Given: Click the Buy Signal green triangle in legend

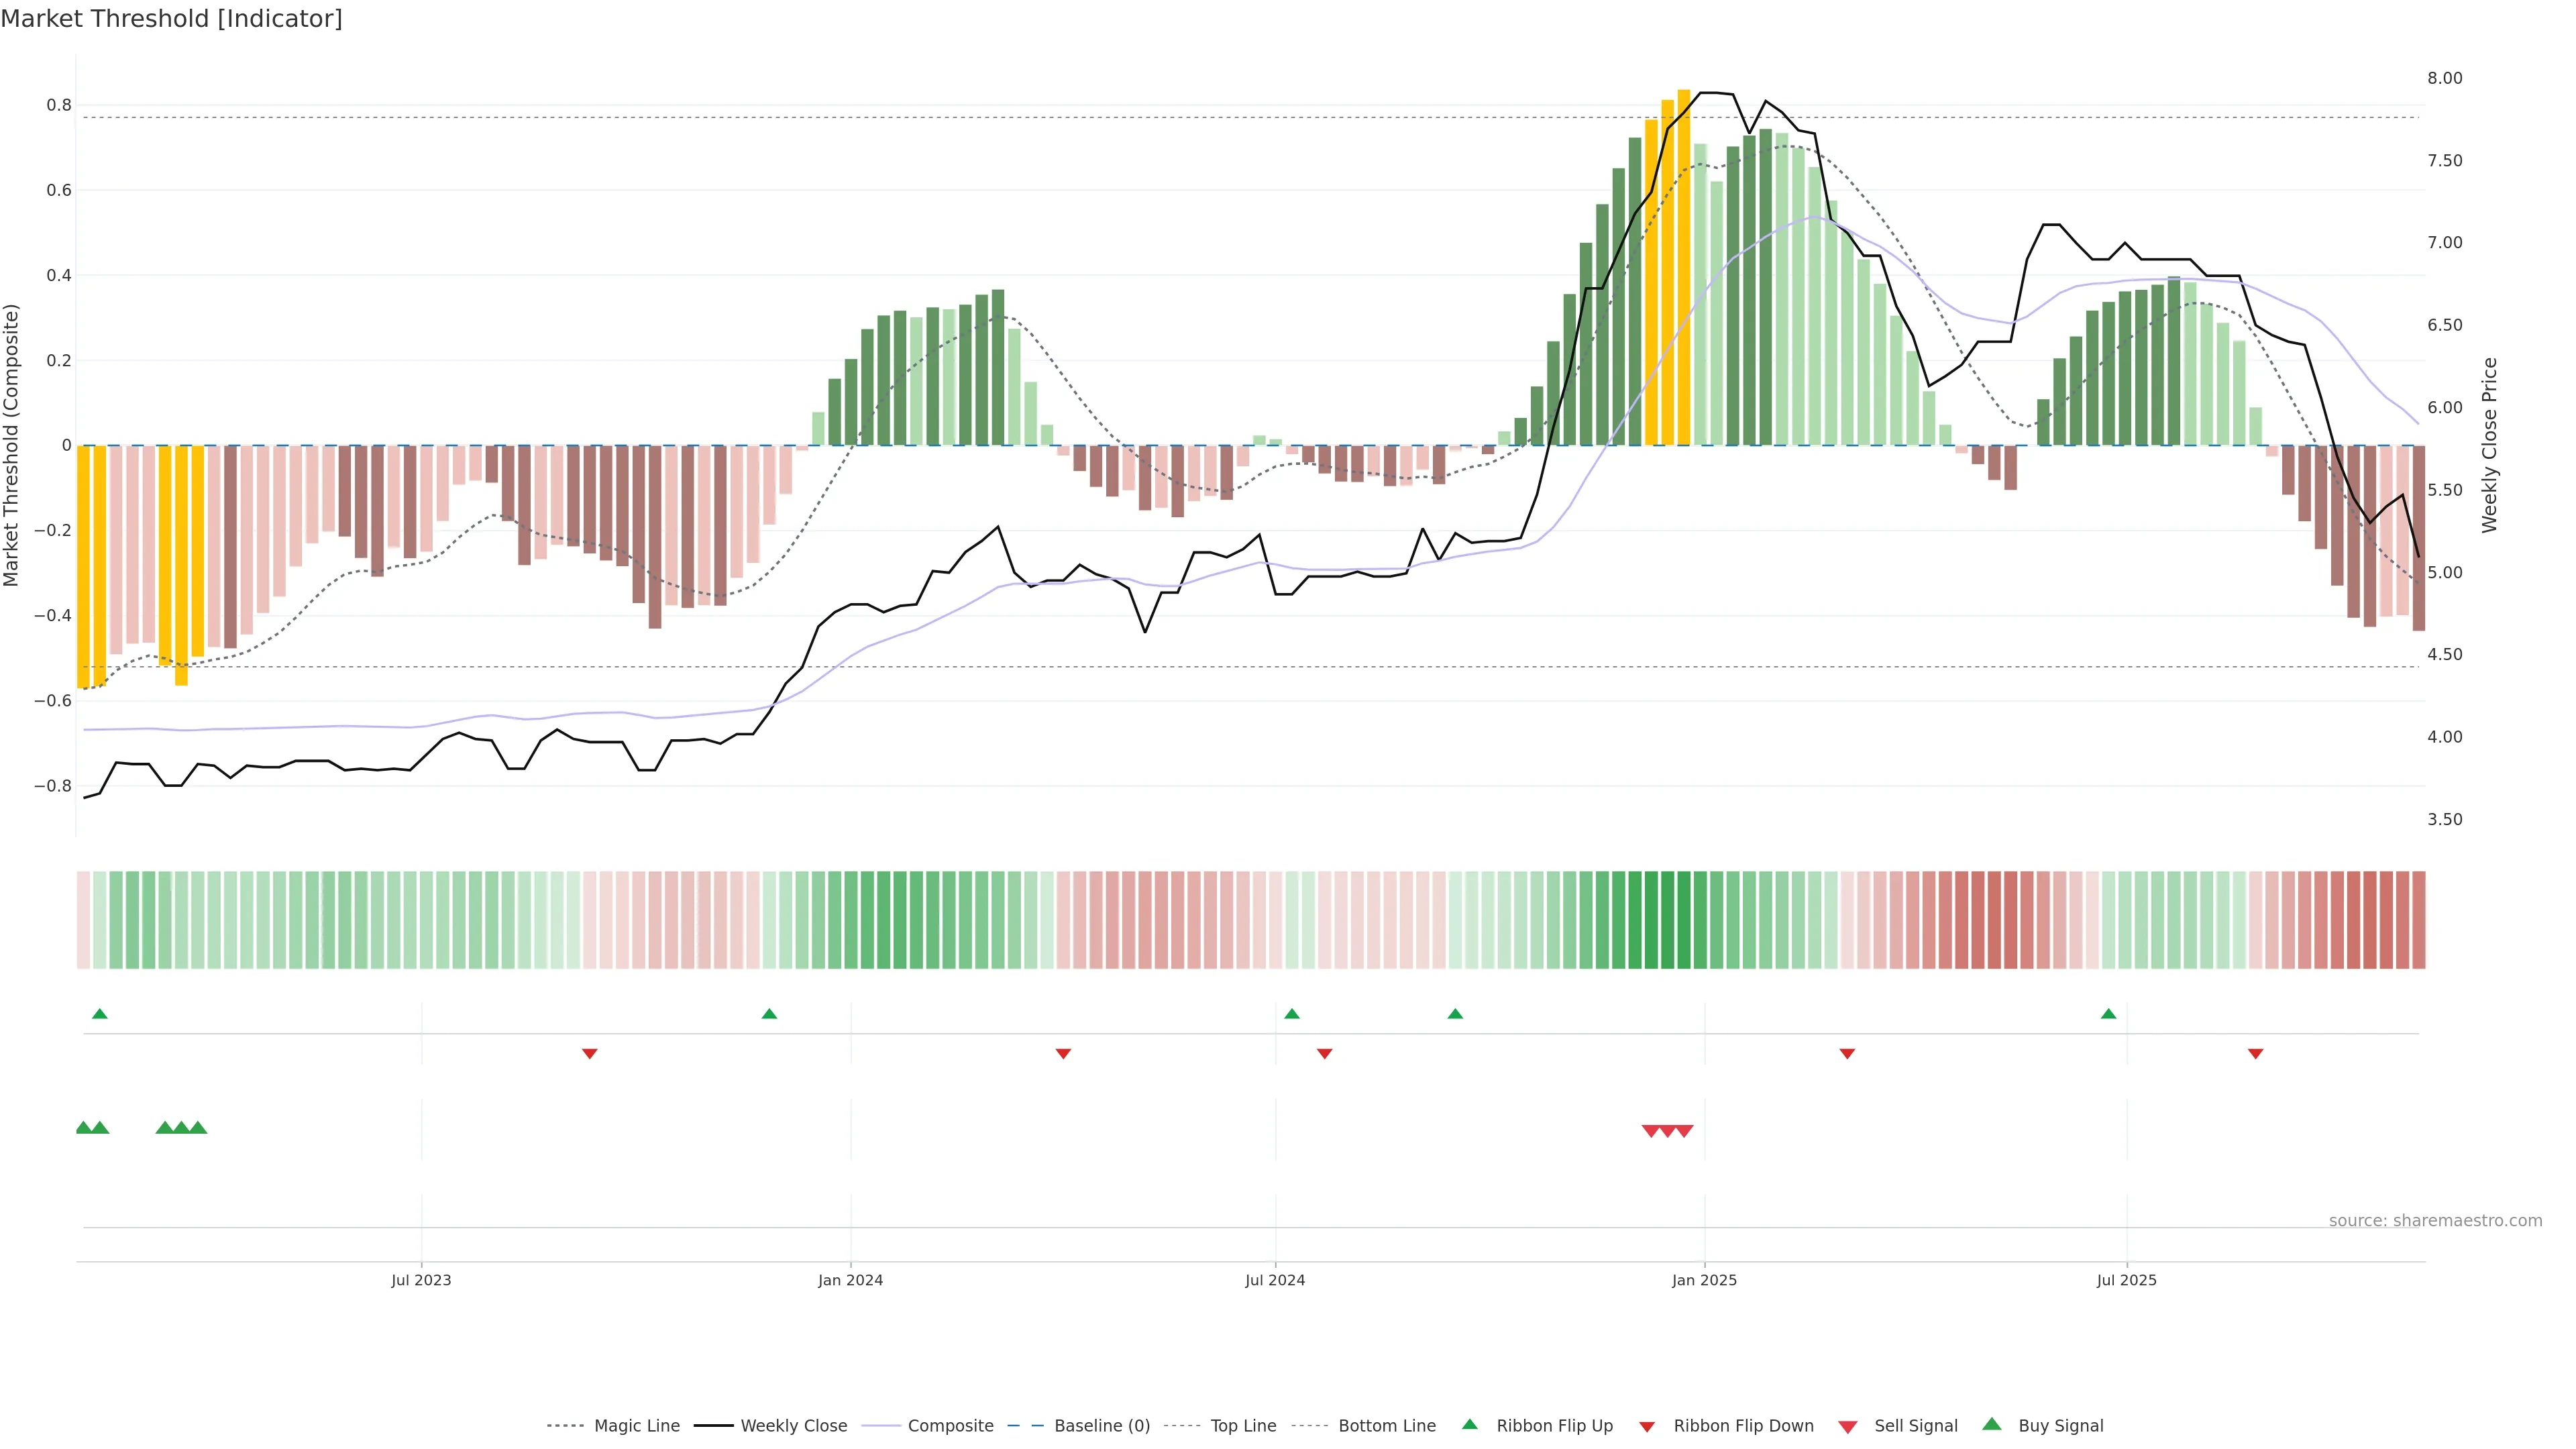Looking at the screenshot, I should pos(1992,1424).
